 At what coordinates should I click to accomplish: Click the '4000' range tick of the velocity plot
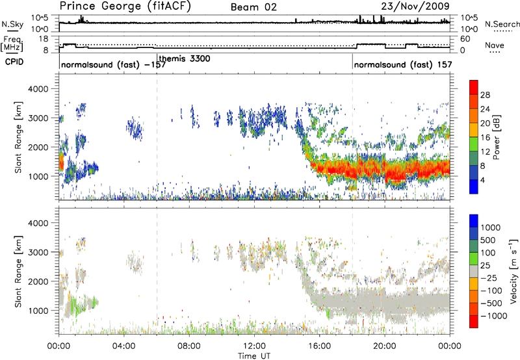[x=38, y=223]
